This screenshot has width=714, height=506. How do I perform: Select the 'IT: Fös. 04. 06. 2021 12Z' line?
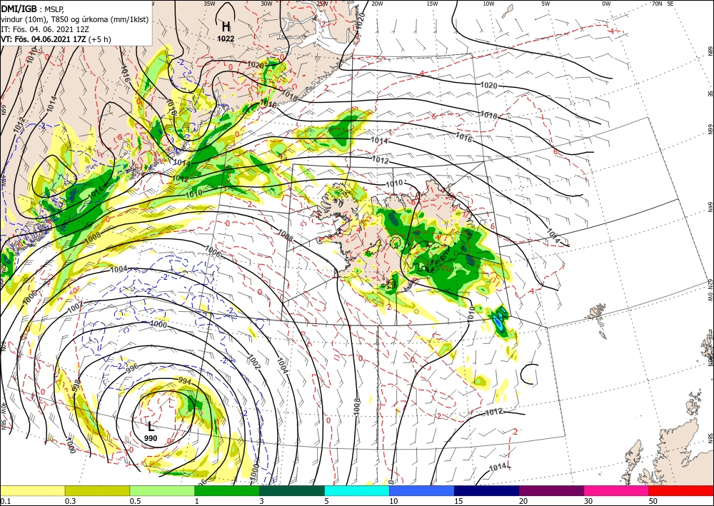click(x=44, y=29)
